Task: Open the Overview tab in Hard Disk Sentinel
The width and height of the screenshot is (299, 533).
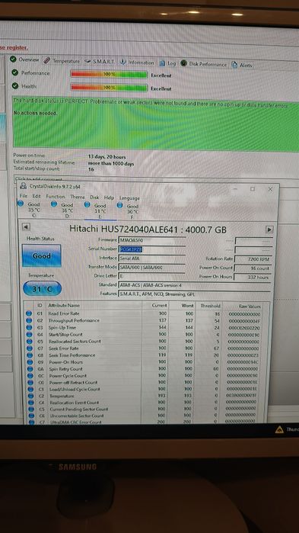Action: [24, 59]
